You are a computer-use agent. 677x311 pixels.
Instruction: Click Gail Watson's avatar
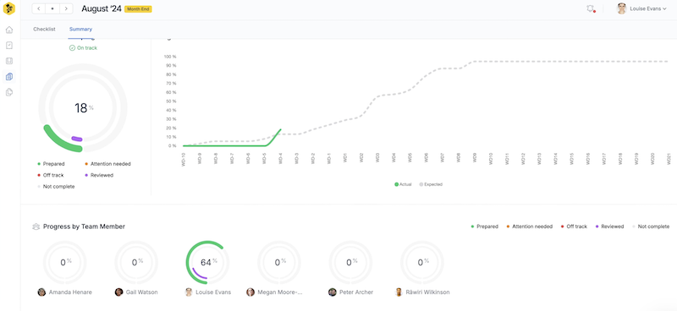(118, 292)
